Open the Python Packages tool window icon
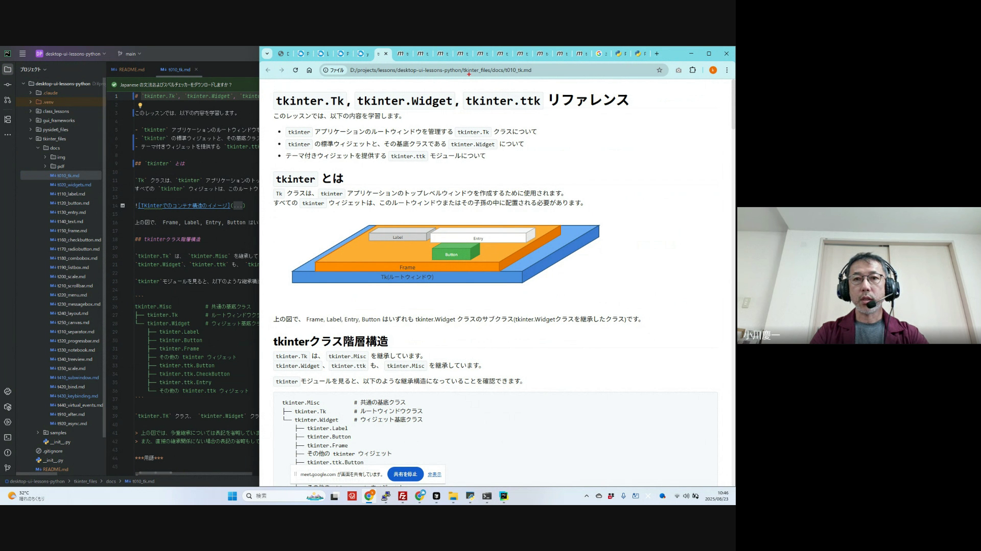The image size is (981, 551). [x=8, y=407]
